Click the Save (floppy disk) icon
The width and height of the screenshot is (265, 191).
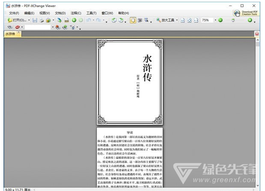coord(35,20)
